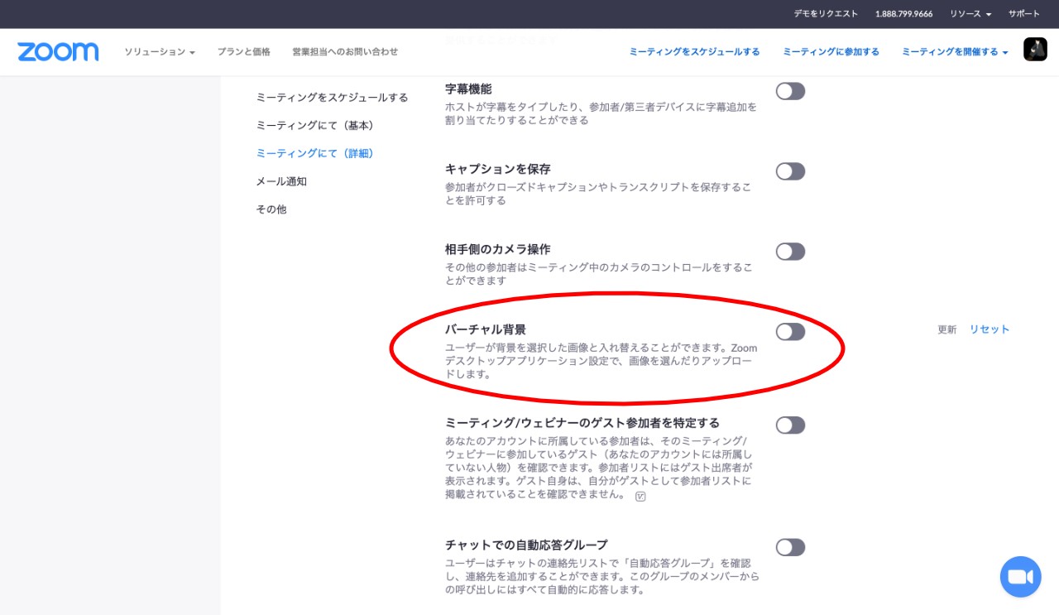Open メール通知 settings section
The image size is (1059, 615).
(281, 181)
